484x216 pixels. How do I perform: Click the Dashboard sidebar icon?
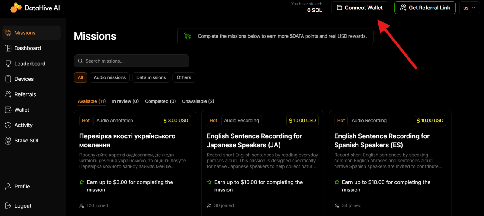[8, 48]
